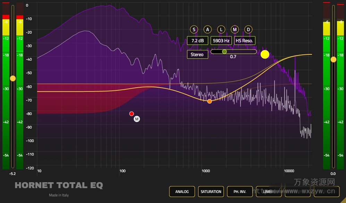Select the orange bell band node
The width and height of the screenshot is (346, 203).
pyautogui.click(x=210, y=101)
